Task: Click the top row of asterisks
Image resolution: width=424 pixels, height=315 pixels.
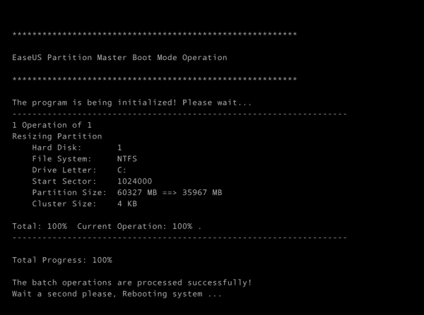Action: click(x=155, y=35)
